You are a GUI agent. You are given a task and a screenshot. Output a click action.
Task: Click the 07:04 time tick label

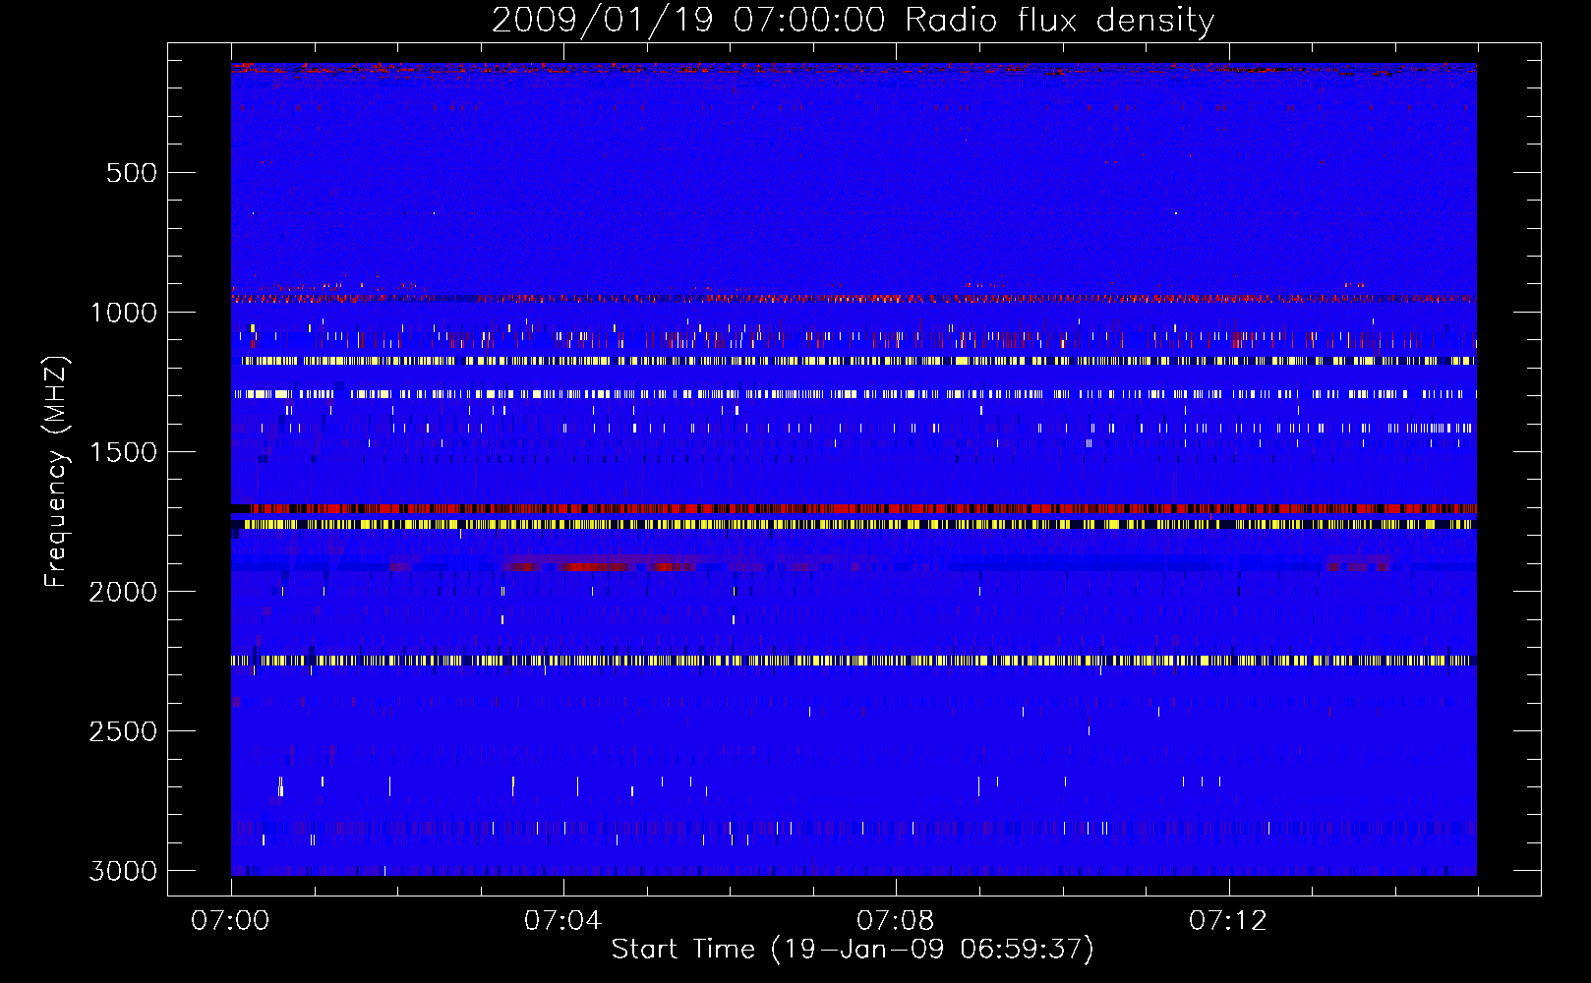[x=563, y=921]
